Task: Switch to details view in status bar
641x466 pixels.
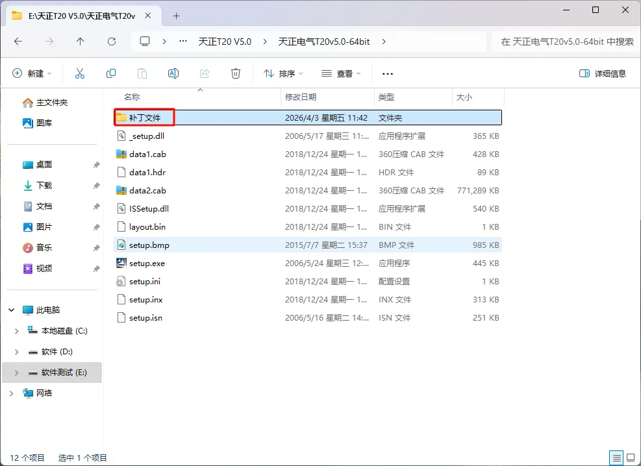Action: coord(616,458)
